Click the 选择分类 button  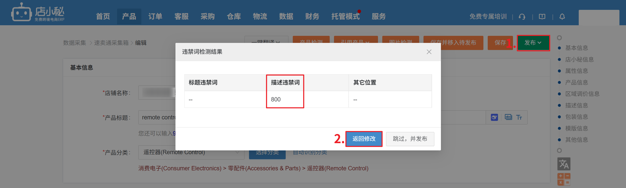267,153
